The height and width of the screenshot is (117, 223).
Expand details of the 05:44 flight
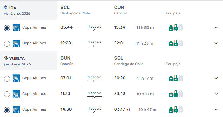(x=216, y=27)
